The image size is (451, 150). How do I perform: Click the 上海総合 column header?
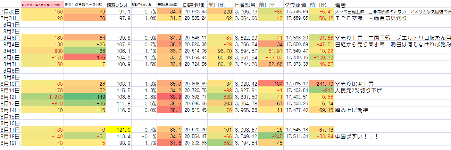point(246,5)
